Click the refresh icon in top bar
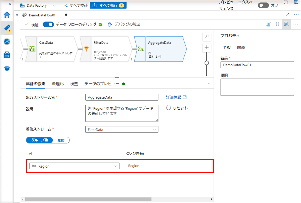The height and width of the screenshot is (203, 301). click(286, 2)
